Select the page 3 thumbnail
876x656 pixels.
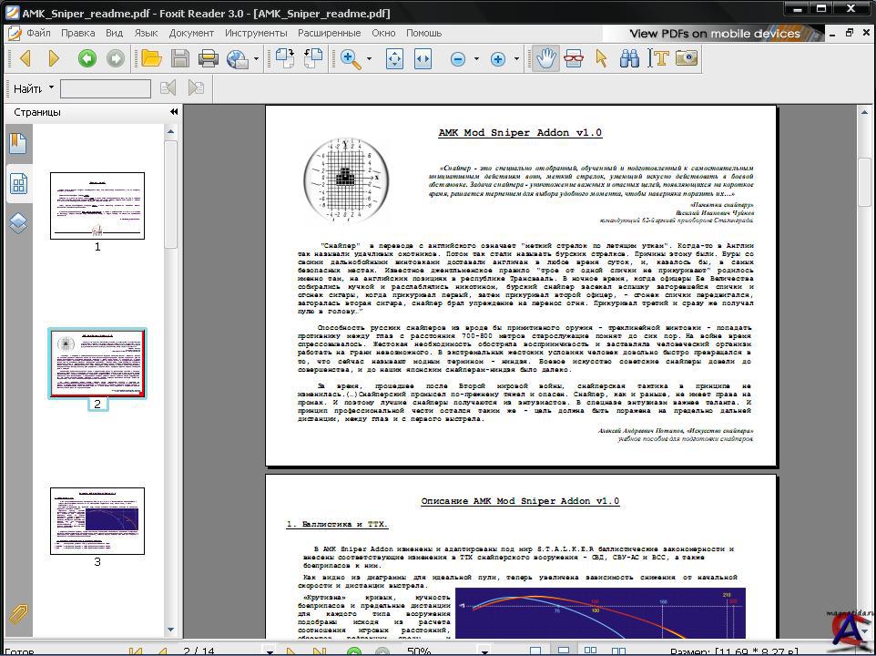[x=97, y=521]
